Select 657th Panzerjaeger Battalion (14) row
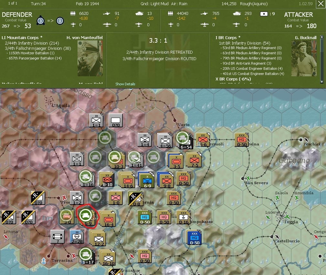 click(x=34, y=58)
